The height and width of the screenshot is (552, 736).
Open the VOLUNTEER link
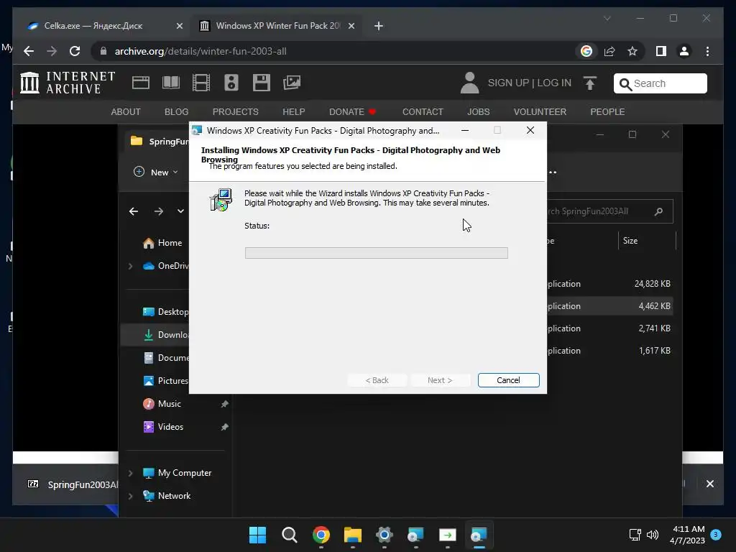(540, 111)
